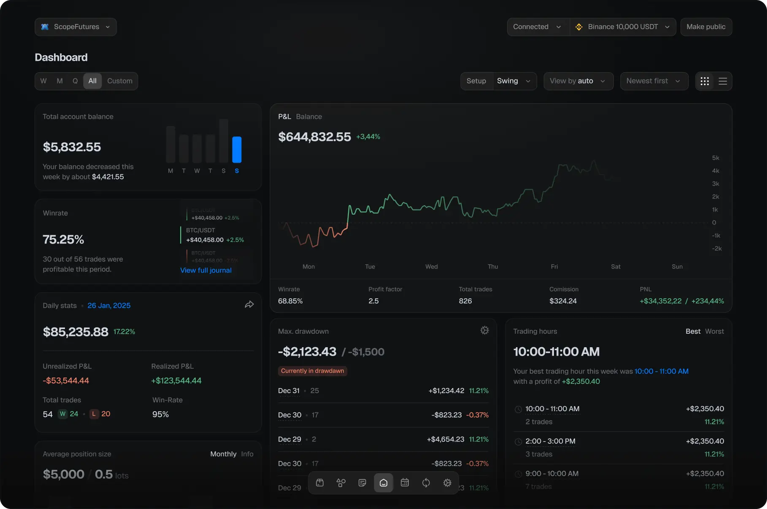Select the home dashboard icon in dock
The height and width of the screenshot is (509, 767).
pyautogui.click(x=383, y=482)
